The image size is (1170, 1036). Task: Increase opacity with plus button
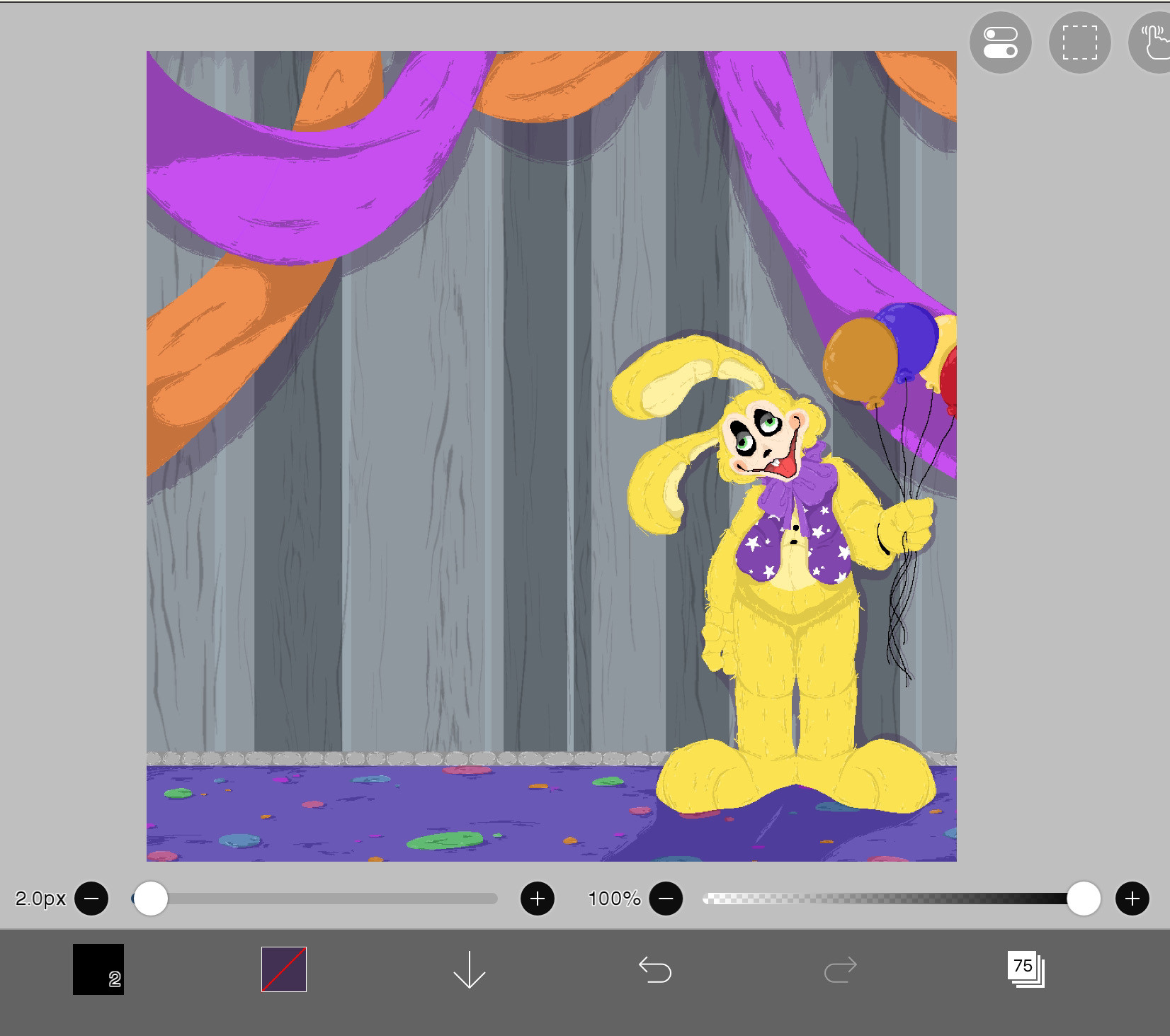1132,899
